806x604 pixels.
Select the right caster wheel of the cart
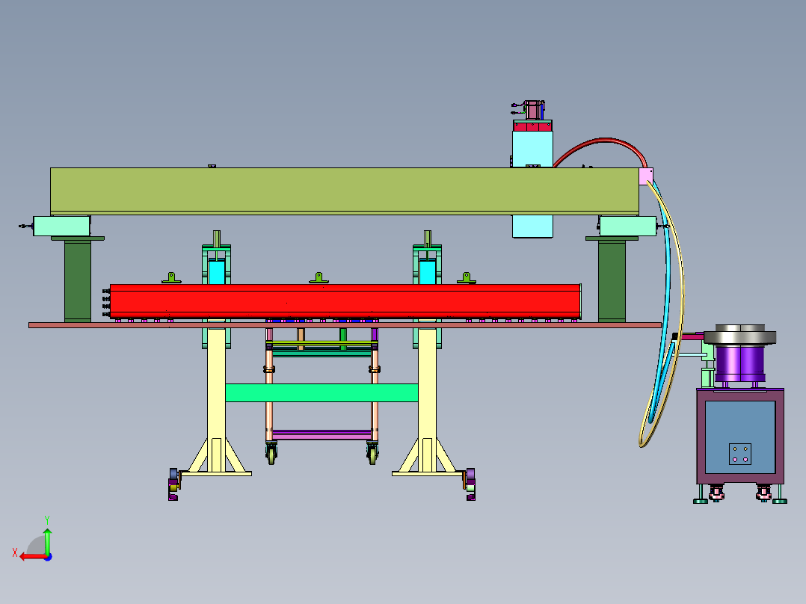click(372, 455)
